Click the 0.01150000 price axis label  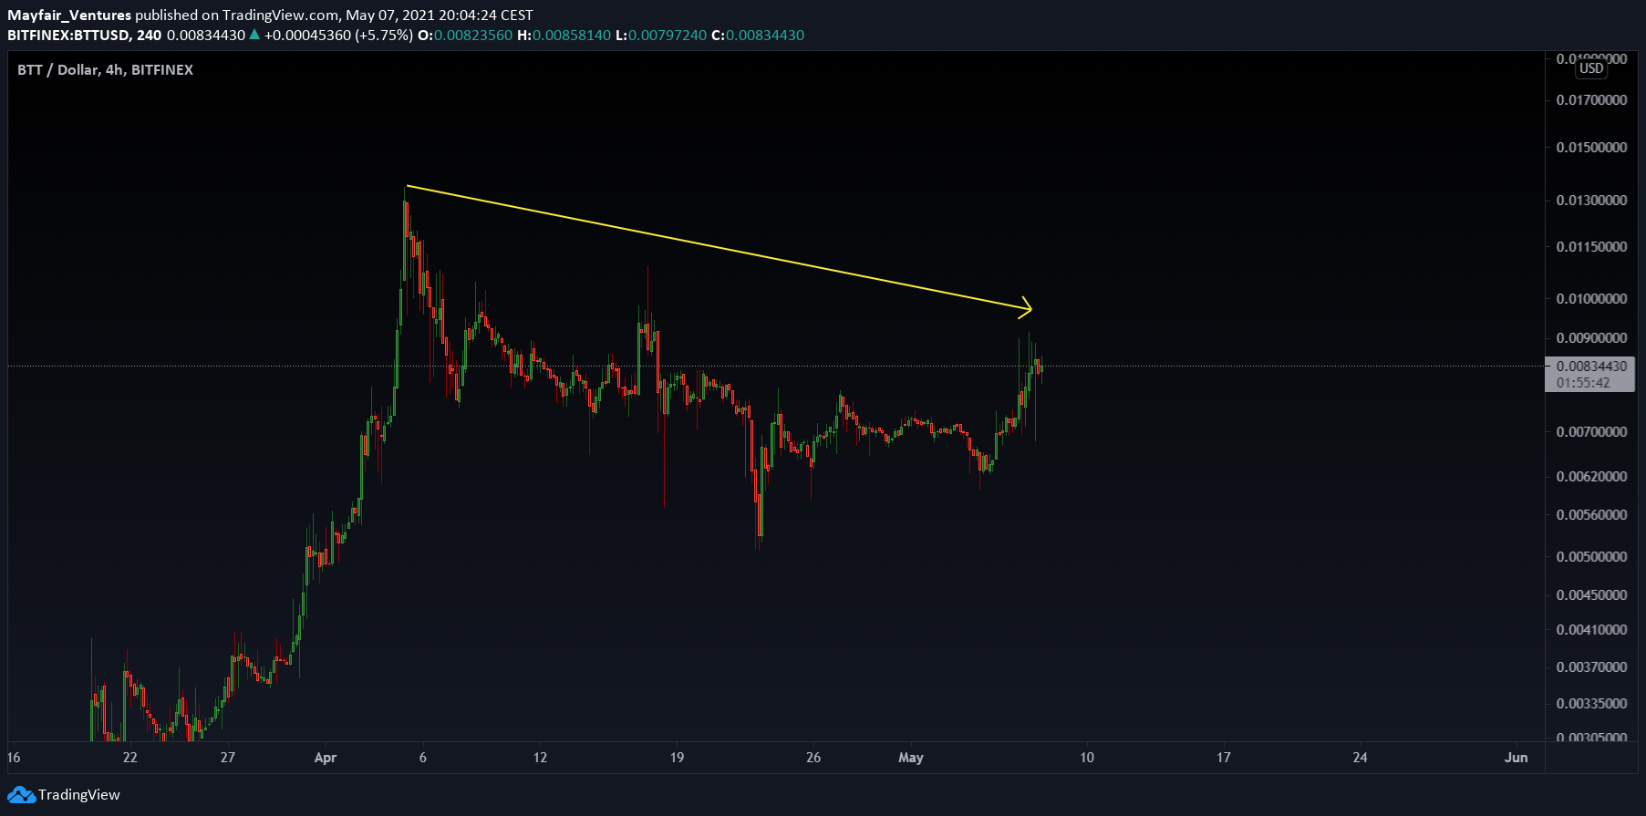1591,247
